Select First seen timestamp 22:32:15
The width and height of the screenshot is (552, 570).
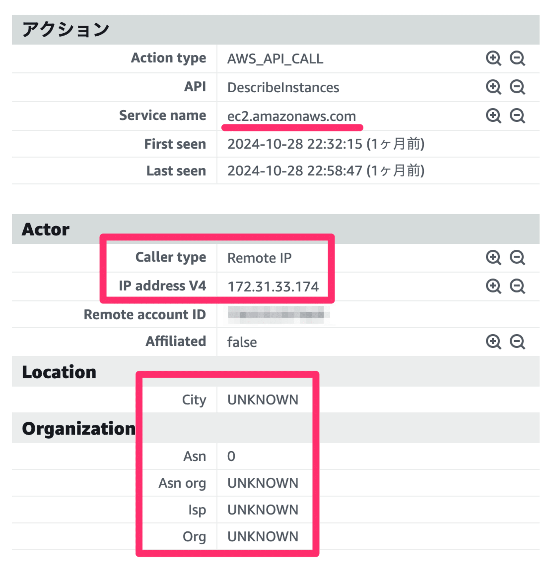point(326,144)
